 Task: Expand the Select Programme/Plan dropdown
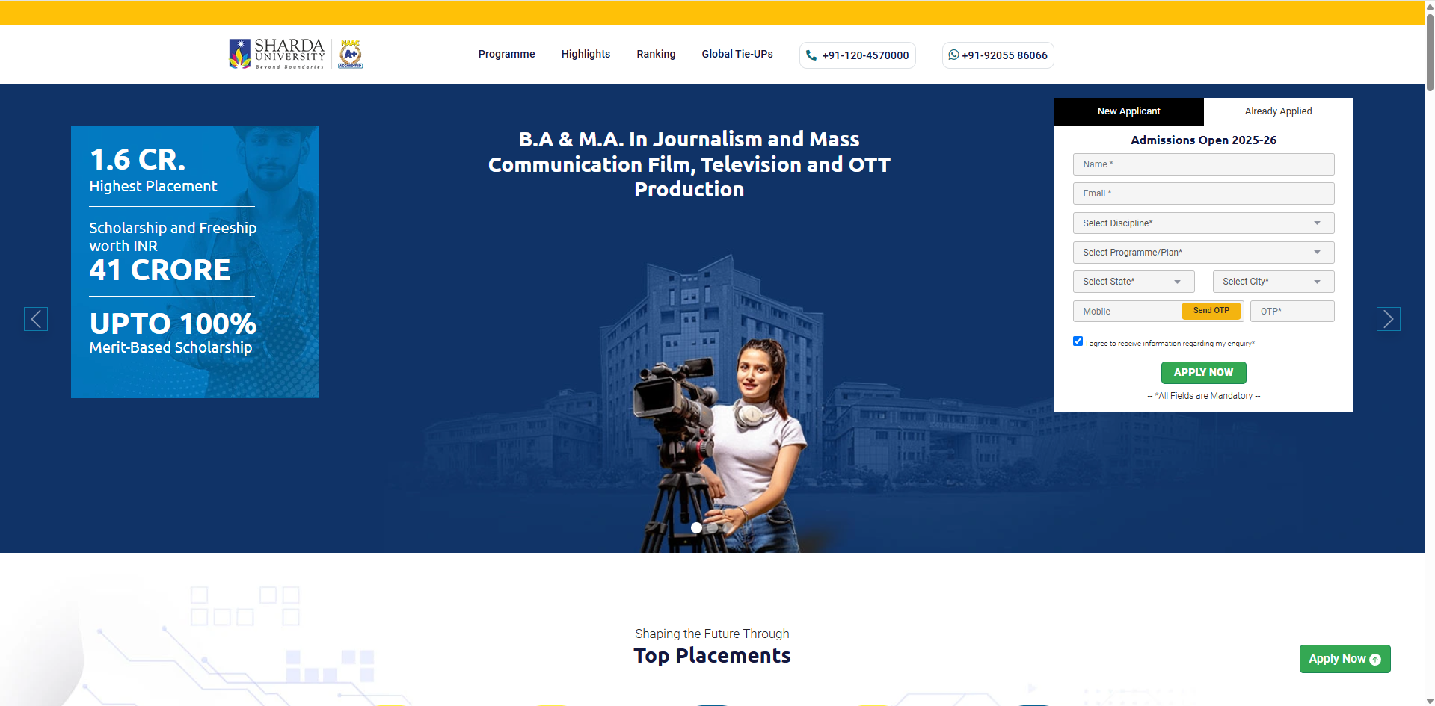click(1203, 253)
